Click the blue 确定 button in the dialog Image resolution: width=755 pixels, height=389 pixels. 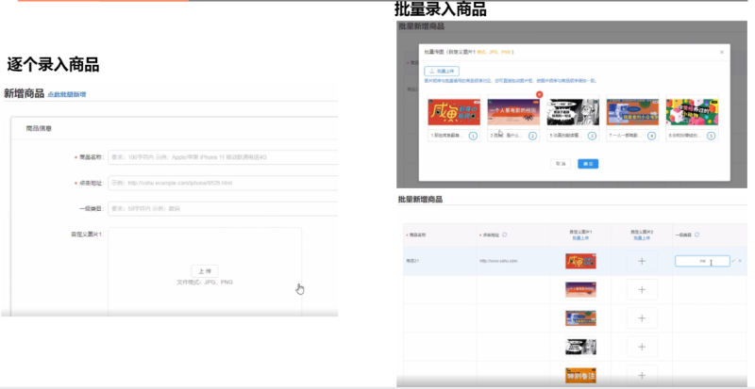(588, 164)
